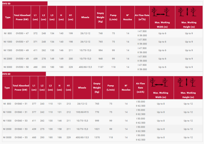Select the OVS 60 section title
Screen dimensions: 204x144
click(x=6, y=74)
